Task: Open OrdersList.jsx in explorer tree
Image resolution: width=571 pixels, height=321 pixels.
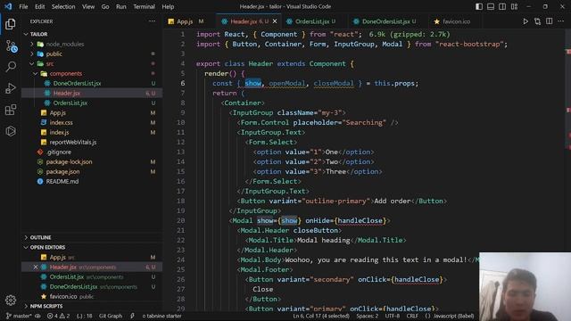Action: pos(92,103)
